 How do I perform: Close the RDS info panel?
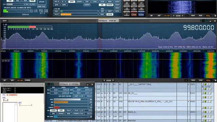pyautogui.click(x=42, y=85)
